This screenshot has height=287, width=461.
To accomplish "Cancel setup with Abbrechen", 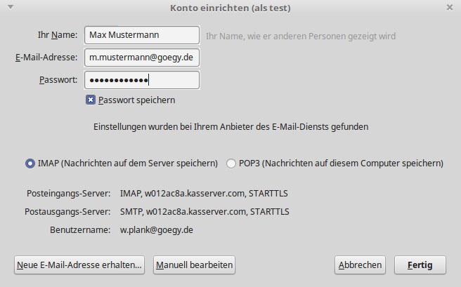I will point(360,265).
